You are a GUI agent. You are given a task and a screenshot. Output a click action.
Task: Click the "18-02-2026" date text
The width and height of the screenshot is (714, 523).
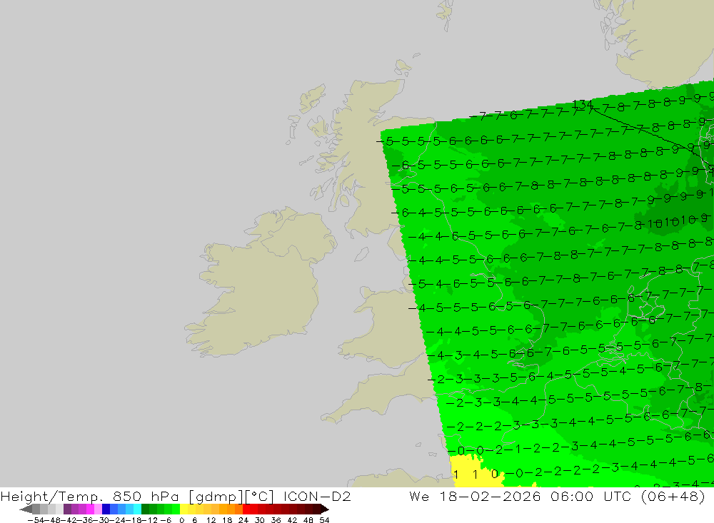pos(490,496)
